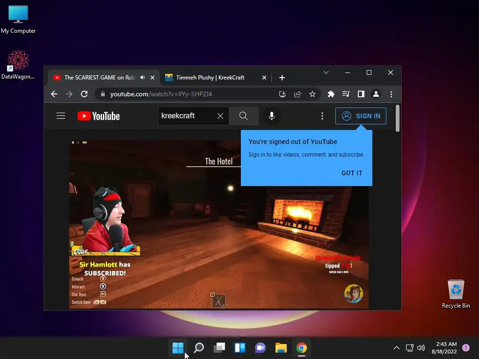
Task: Click the page vertical scrollbar thumb
Action: [398, 118]
